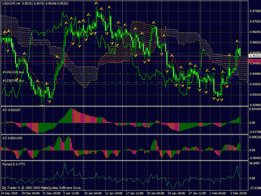Select the #12411223 buy order label
Image resolution: width=261 pixels, height=196 pixels.
(x=13, y=72)
